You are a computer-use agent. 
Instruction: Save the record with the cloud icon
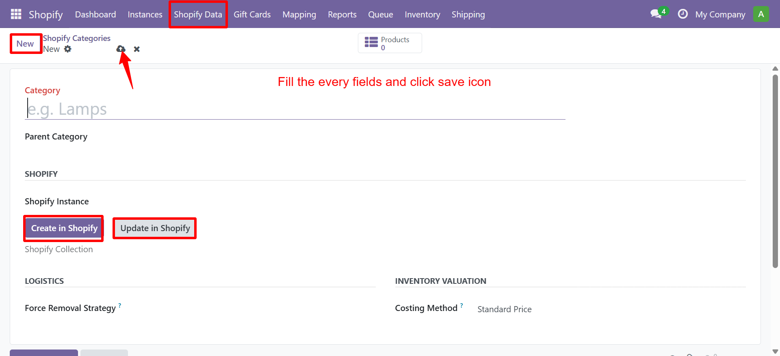121,49
